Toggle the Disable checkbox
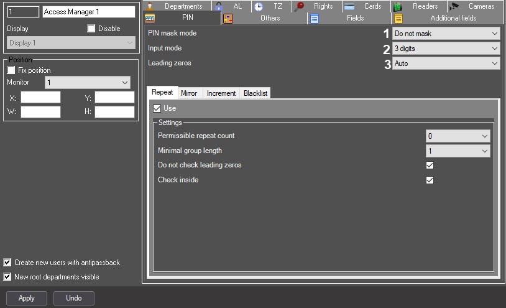506x308 pixels. (91, 29)
